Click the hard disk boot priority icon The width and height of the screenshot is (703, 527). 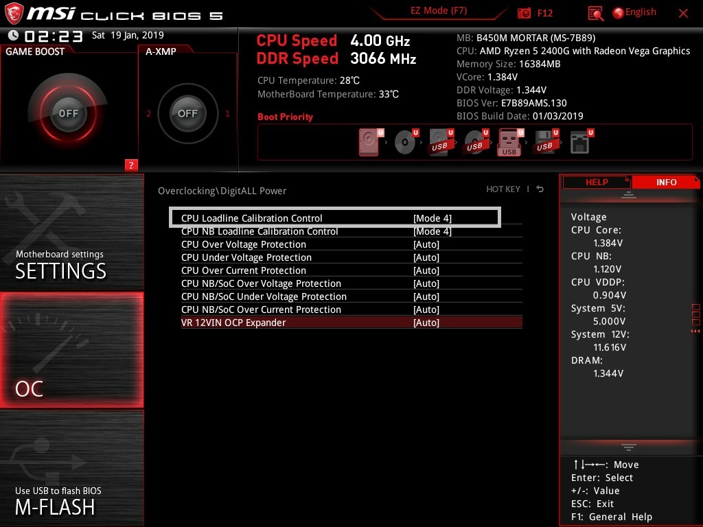[369, 141]
